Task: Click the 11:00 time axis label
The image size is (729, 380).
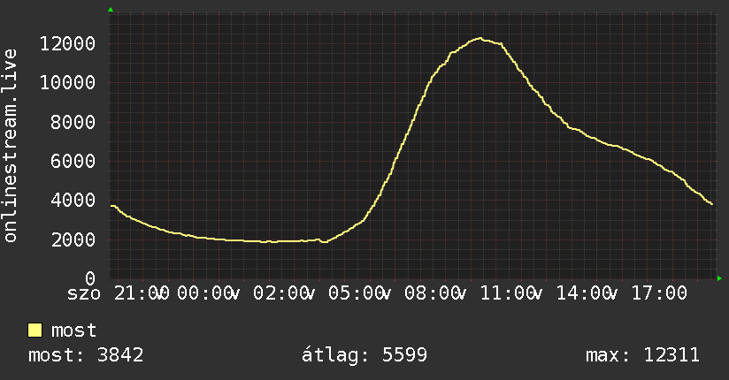Action: (x=508, y=293)
